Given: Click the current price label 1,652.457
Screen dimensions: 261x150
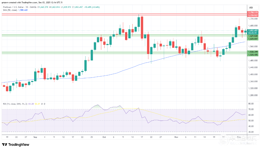Looking at the screenshot, I should point(253,30).
